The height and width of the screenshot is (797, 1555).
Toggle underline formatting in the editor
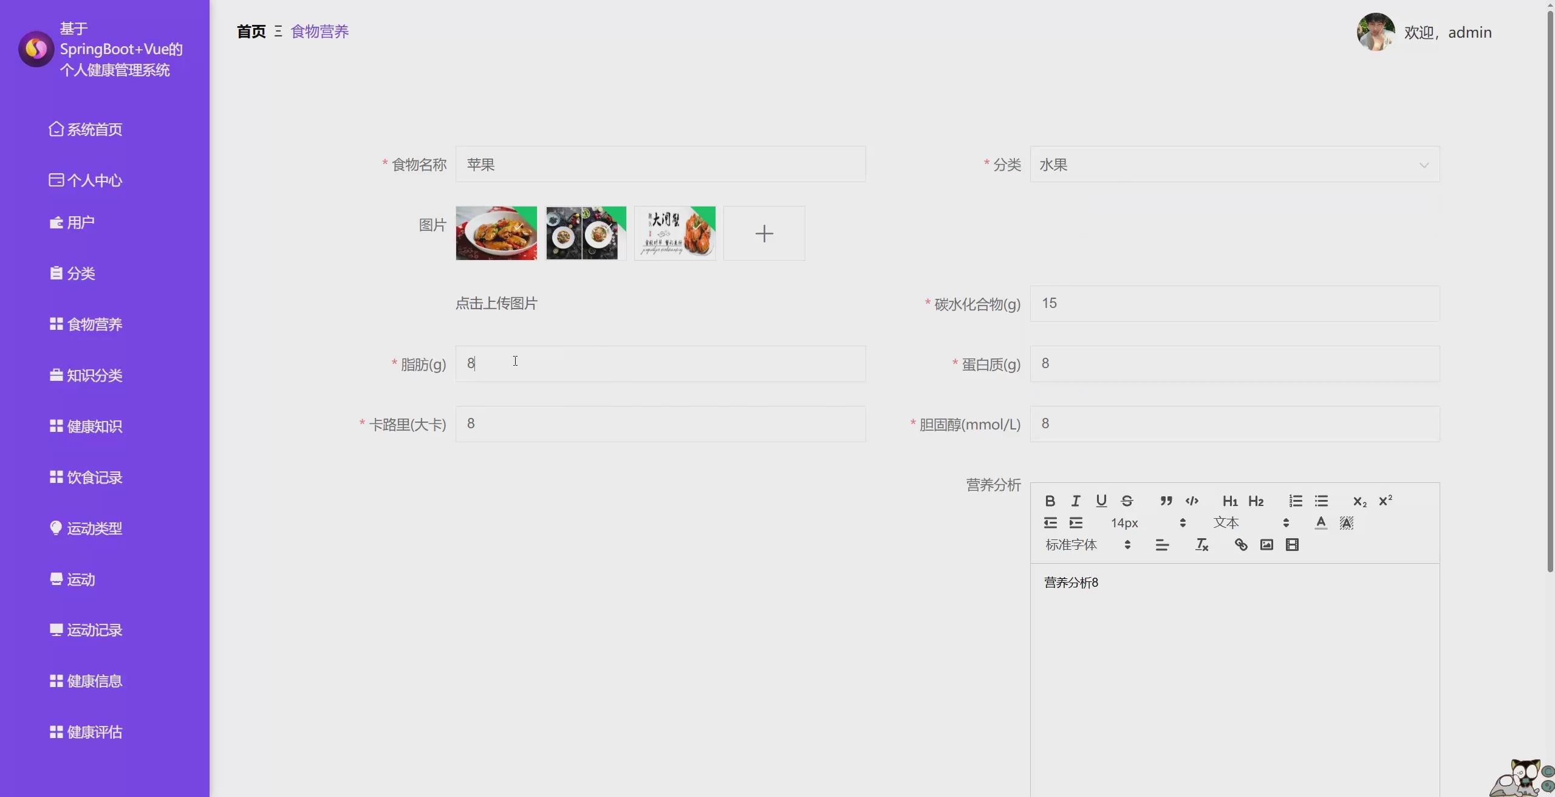click(x=1101, y=501)
